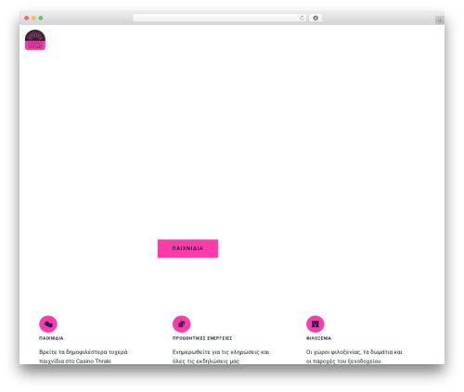This screenshot has height=392, width=464.
Task: Open the ΠΑΙΧΝΙΔΙΑ section heading
Action: [x=51, y=338]
